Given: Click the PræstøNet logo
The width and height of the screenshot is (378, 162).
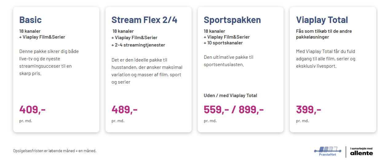Looking at the screenshot, I should coord(327,151).
